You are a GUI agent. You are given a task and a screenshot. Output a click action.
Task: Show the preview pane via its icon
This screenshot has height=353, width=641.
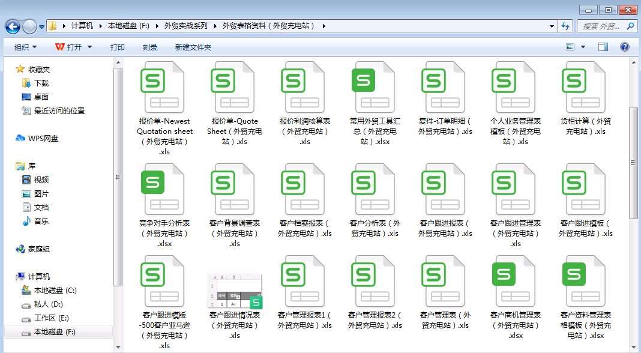(603, 46)
